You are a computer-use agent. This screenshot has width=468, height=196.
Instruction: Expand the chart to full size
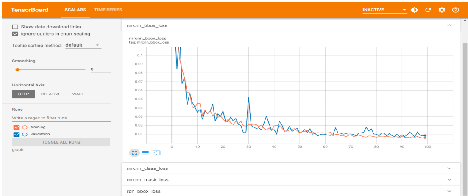[134, 152]
